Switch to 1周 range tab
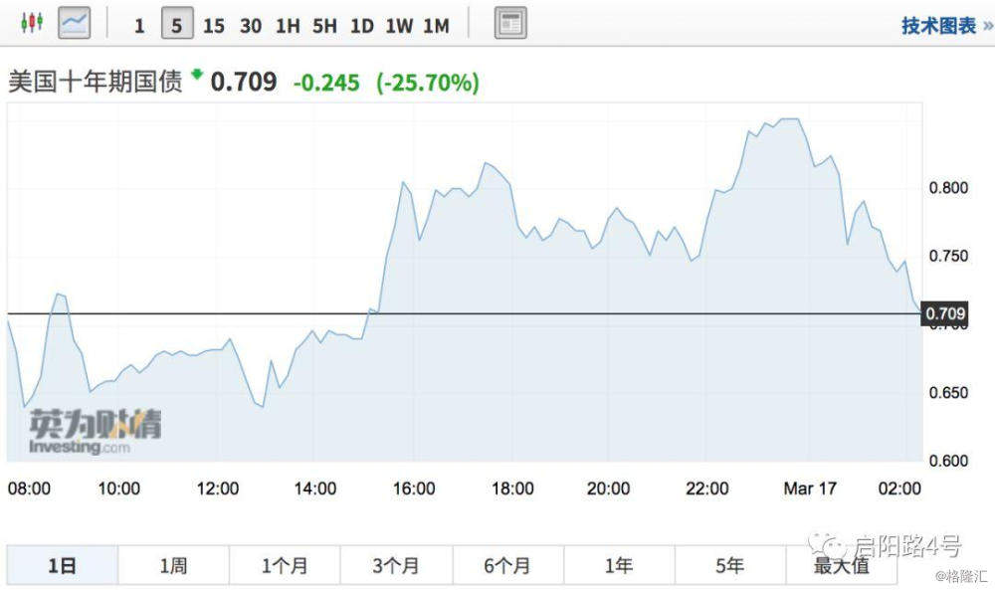Viewport: 995px width, 590px height. 173,565
